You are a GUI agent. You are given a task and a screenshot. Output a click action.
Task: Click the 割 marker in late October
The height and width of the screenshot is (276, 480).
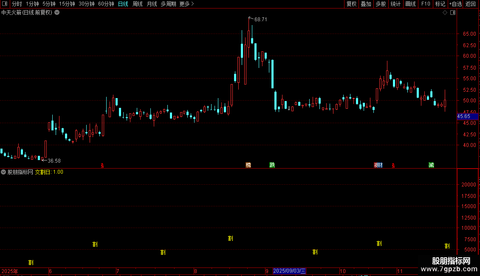pos(379,243)
